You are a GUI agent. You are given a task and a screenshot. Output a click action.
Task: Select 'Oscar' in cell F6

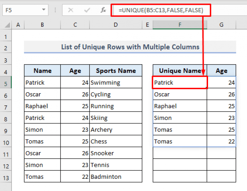[x=180, y=94]
